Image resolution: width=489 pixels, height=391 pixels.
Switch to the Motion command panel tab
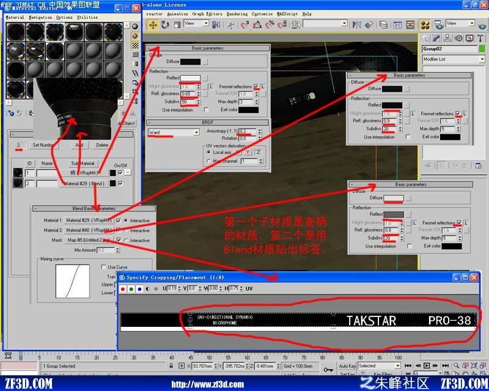(x=458, y=38)
